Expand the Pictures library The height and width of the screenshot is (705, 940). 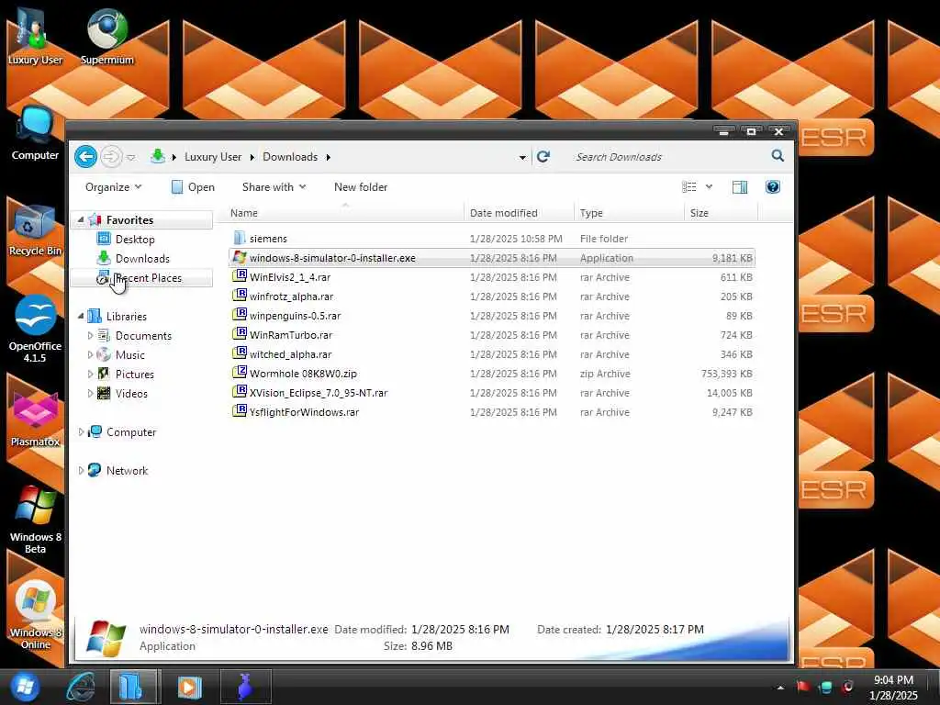(x=90, y=375)
